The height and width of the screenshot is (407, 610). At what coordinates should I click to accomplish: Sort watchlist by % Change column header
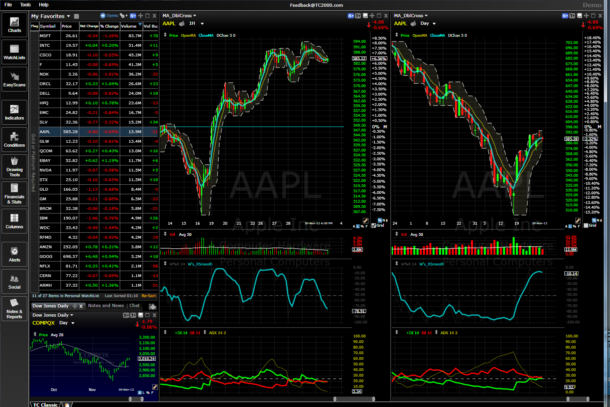tap(109, 26)
